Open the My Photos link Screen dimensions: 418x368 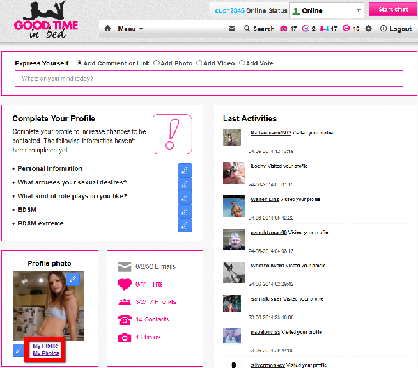tap(46, 354)
